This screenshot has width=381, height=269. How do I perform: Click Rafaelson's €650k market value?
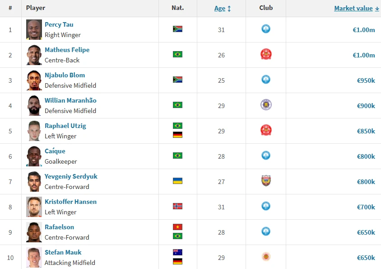tap(366, 232)
